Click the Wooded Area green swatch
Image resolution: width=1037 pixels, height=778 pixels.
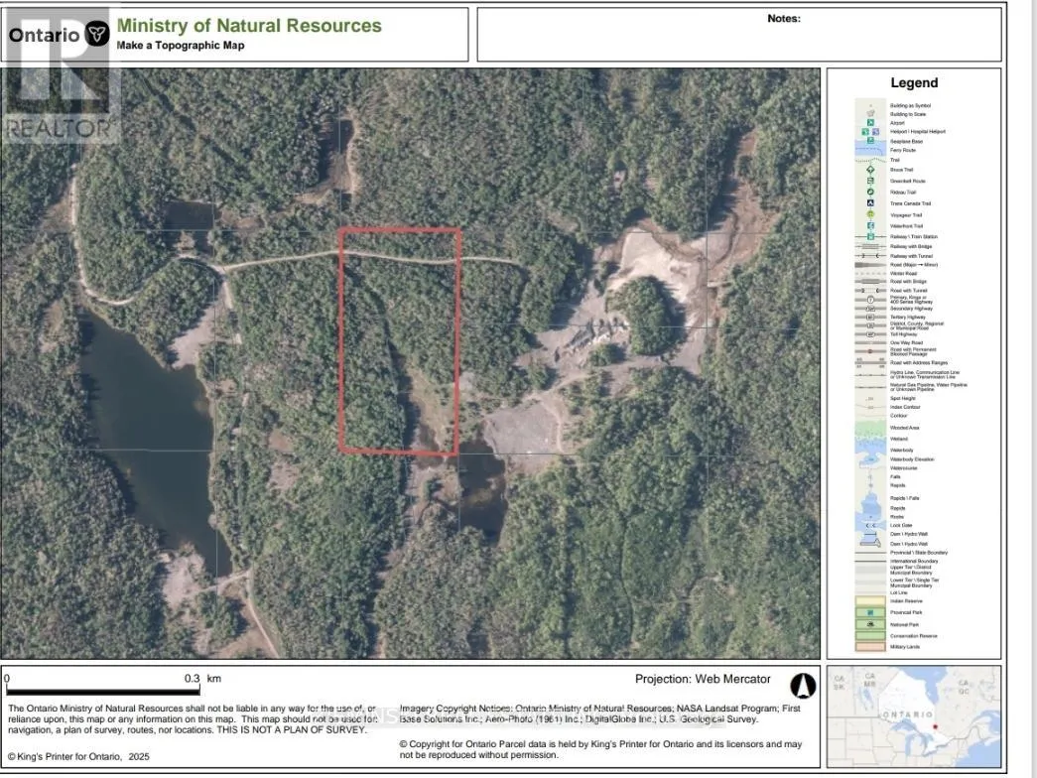[x=870, y=427]
